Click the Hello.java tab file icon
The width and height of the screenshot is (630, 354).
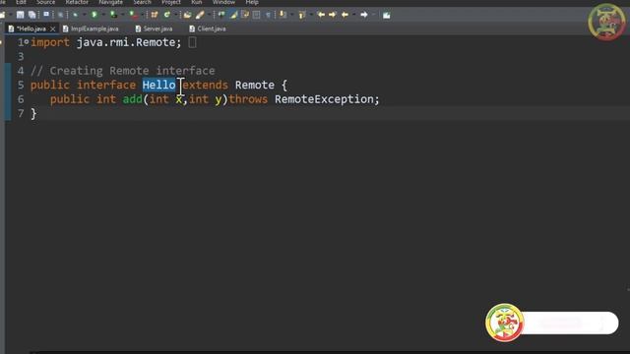pyautogui.click(x=11, y=29)
